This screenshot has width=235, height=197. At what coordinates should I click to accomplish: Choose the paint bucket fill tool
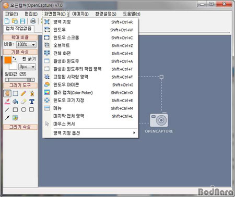tap(15, 102)
